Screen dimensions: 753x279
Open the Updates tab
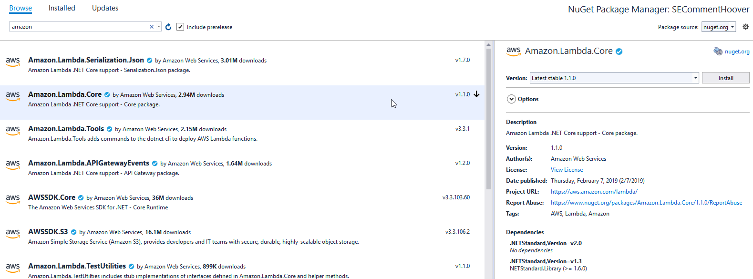click(x=105, y=8)
